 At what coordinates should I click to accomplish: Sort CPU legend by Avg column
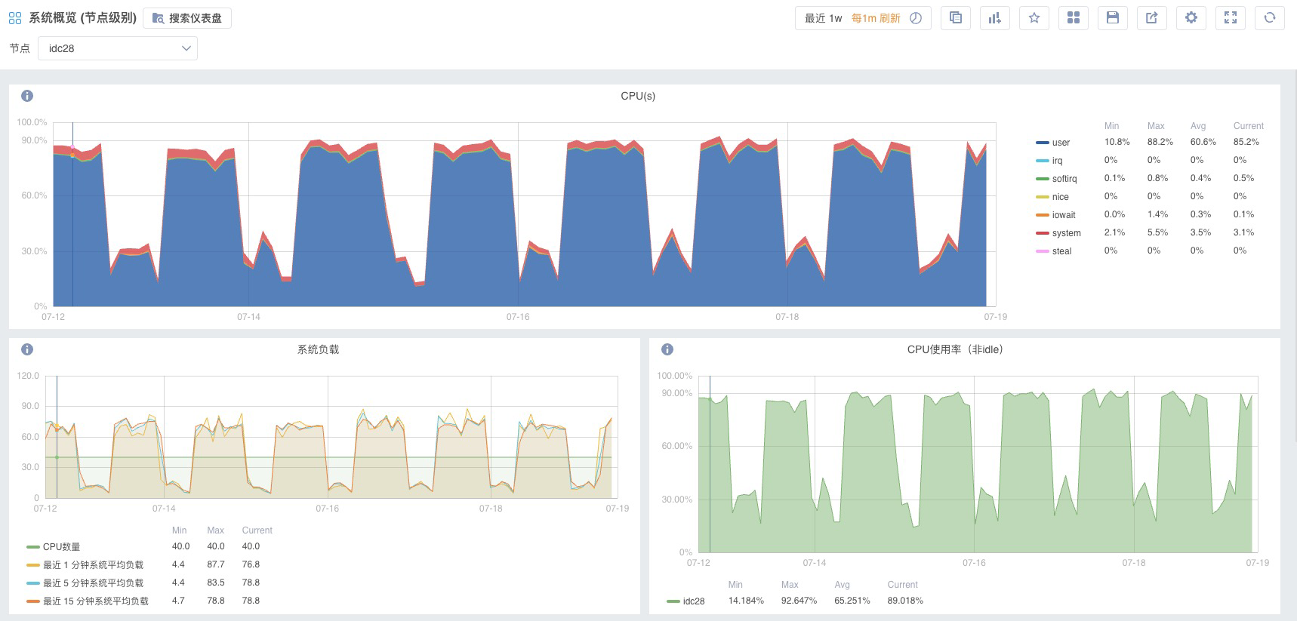tap(1198, 126)
